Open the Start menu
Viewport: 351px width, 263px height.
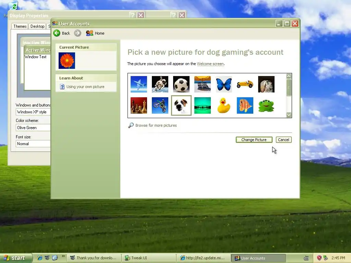click(16, 258)
